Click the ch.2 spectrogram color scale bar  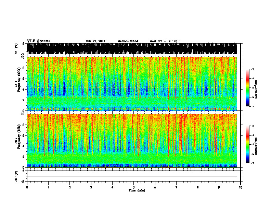pyautogui.click(x=247, y=144)
